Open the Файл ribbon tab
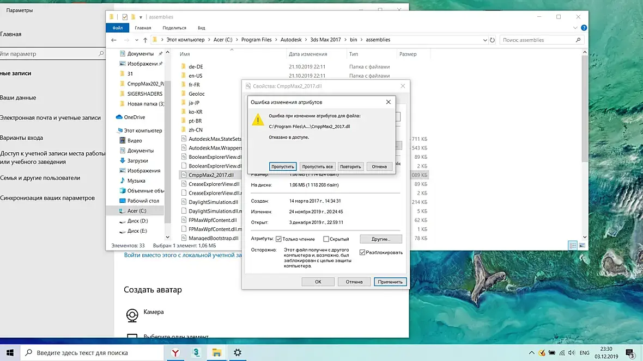Viewport: 643px width, 361px height. (x=118, y=28)
